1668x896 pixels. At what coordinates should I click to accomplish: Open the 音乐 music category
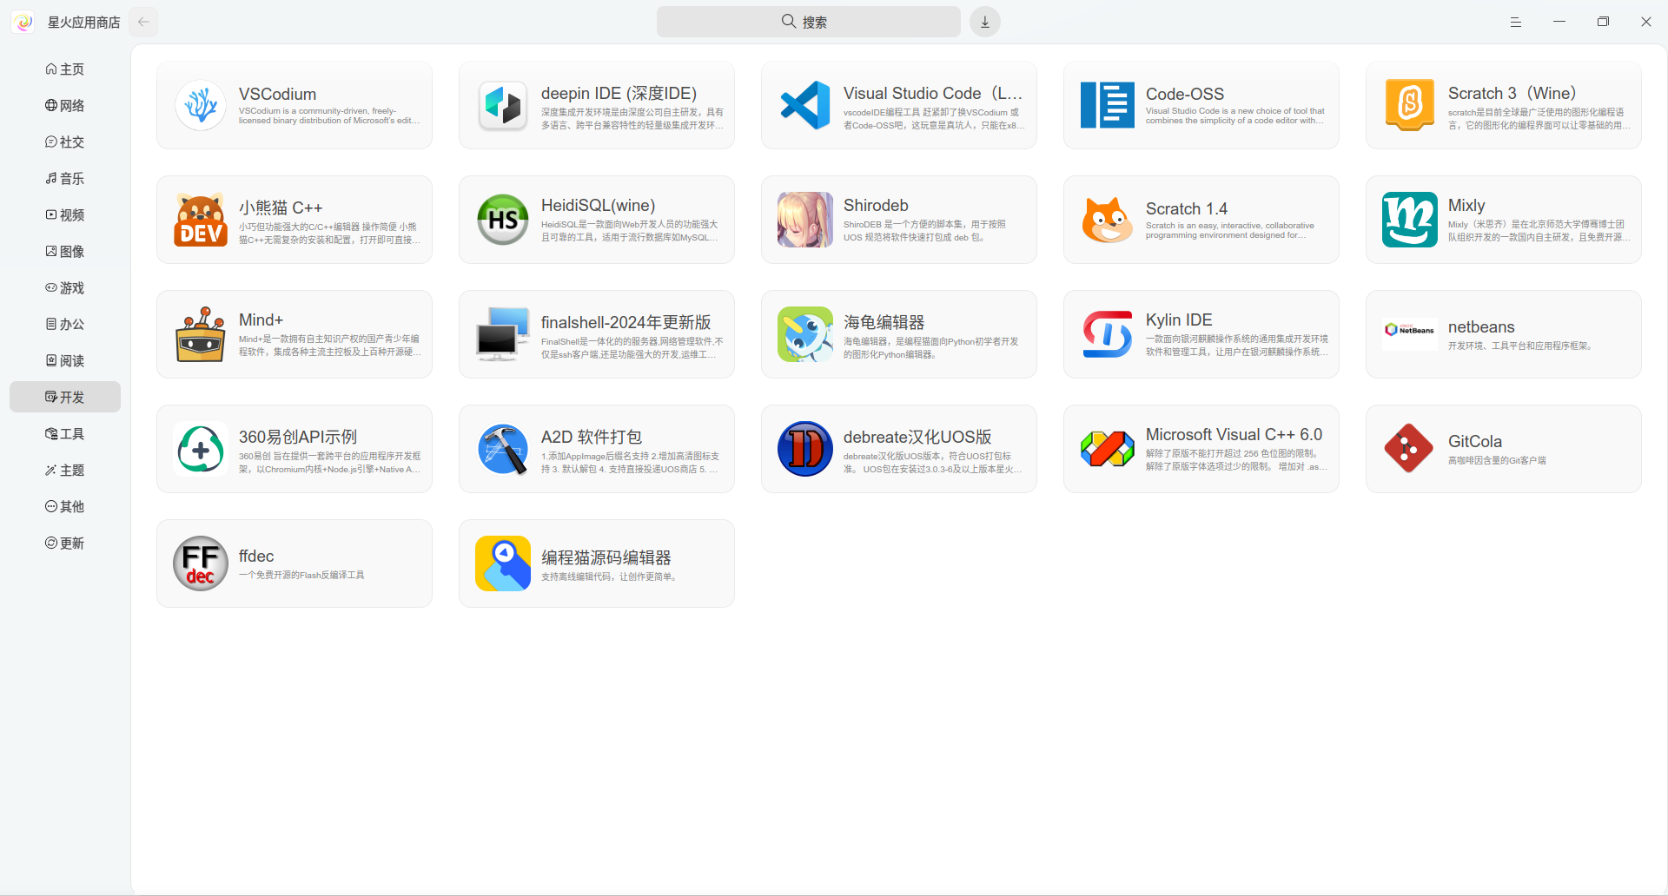click(x=65, y=178)
